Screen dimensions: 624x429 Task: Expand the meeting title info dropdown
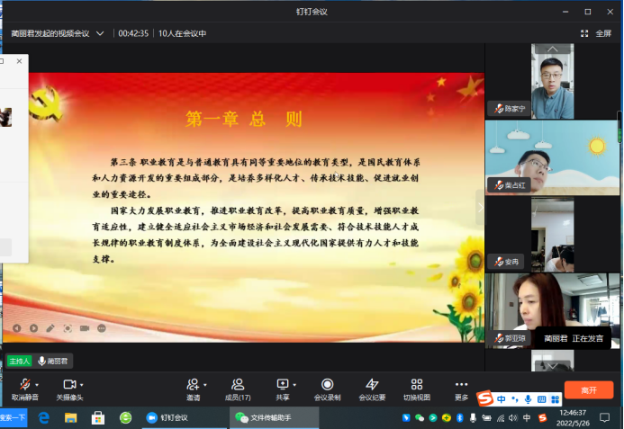100,33
